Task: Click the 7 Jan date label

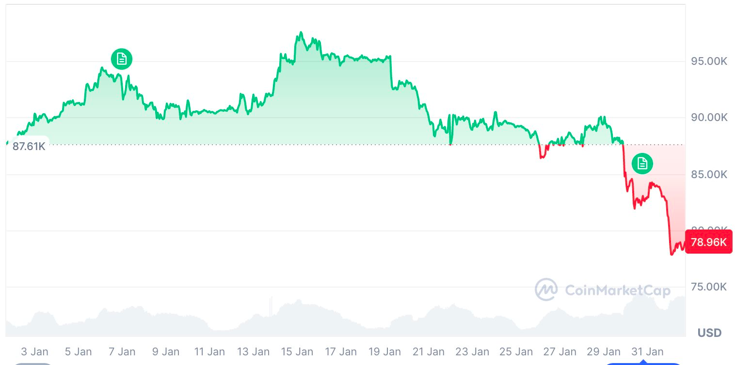Action: point(122,351)
